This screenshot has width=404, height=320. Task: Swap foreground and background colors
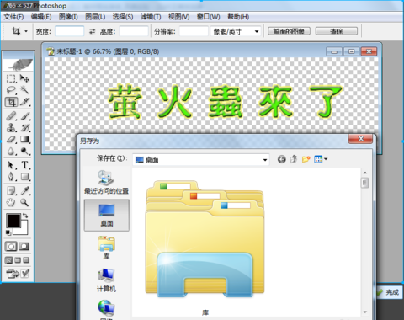coord(25,216)
